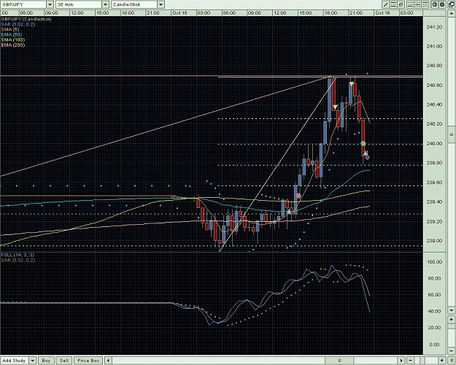Viewport: 456px width, 365px height.
Task: Click the vertical zoom in plus button
Action: click(x=452, y=320)
